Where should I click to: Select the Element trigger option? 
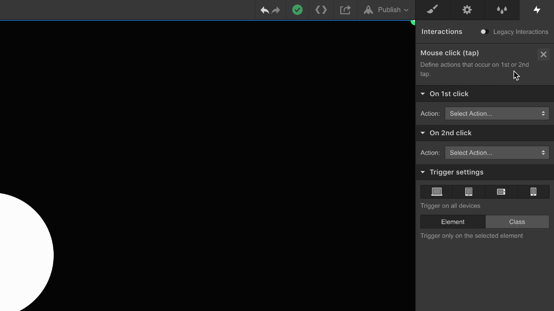[453, 222]
